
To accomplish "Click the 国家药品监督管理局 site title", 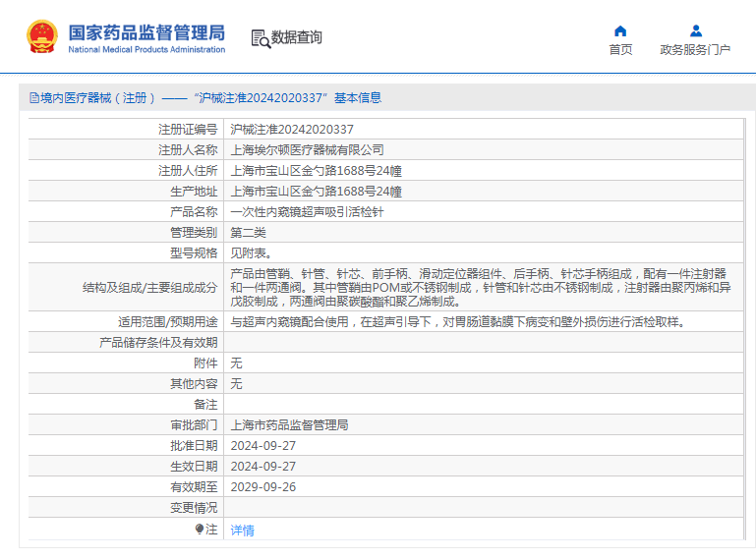I will (146, 32).
